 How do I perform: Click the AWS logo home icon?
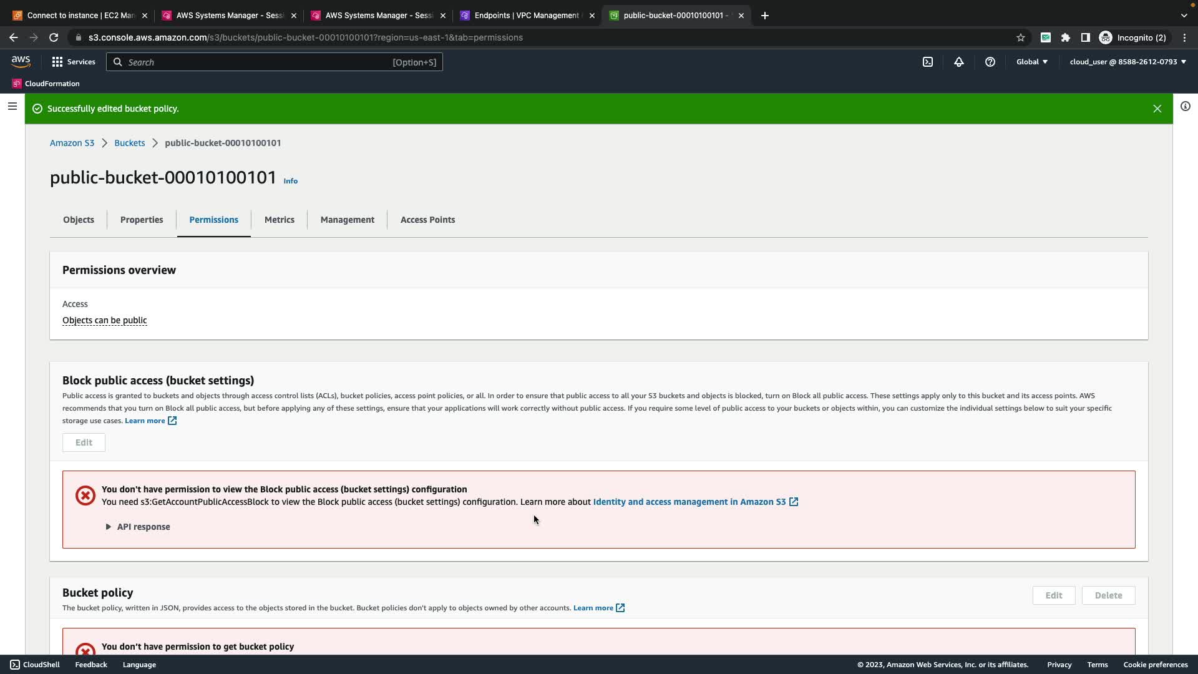coord(21,61)
